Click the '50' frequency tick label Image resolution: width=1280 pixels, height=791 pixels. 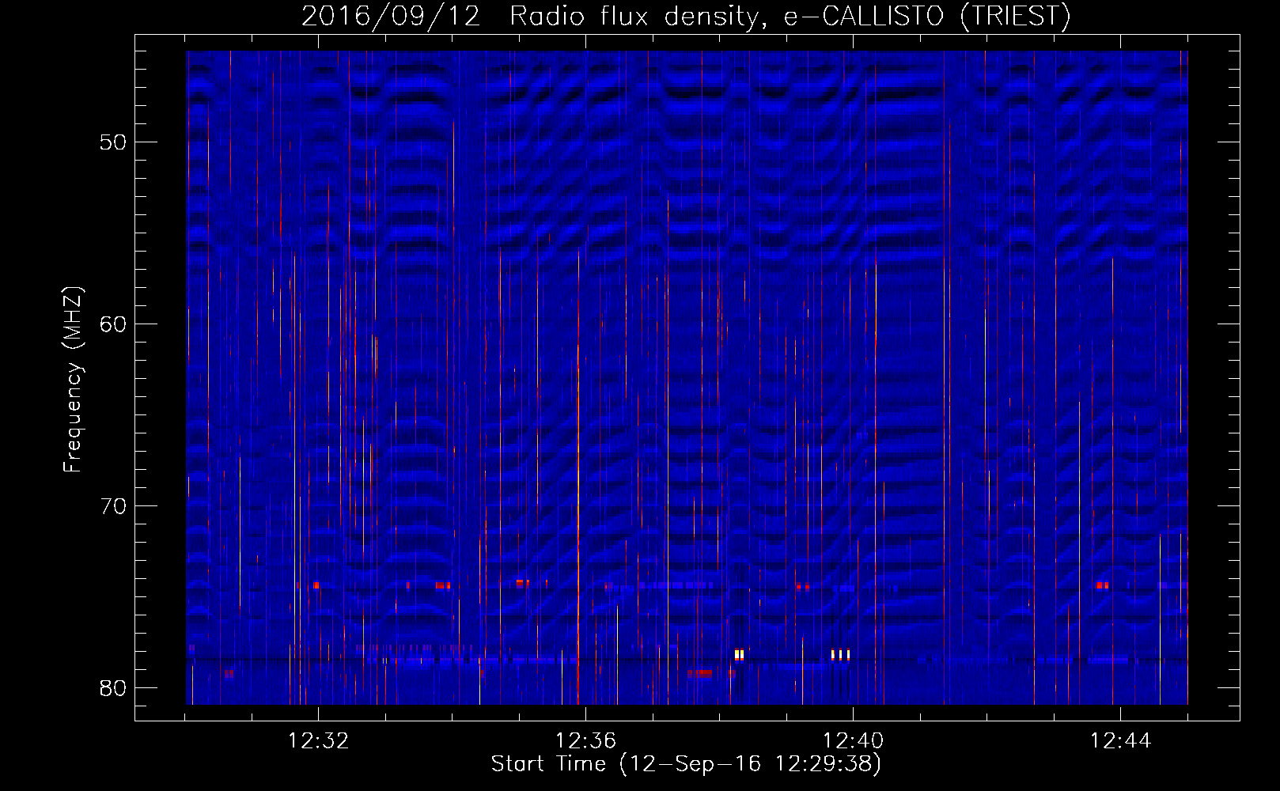pyautogui.click(x=113, y=142)
